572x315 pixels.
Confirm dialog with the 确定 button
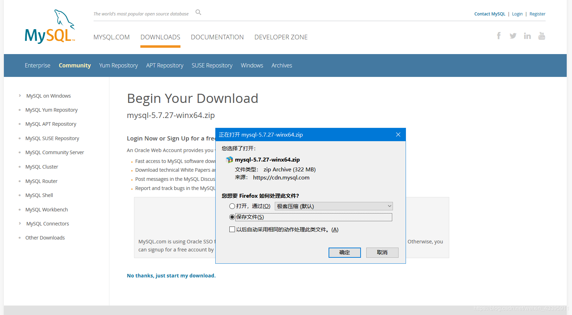345,252
